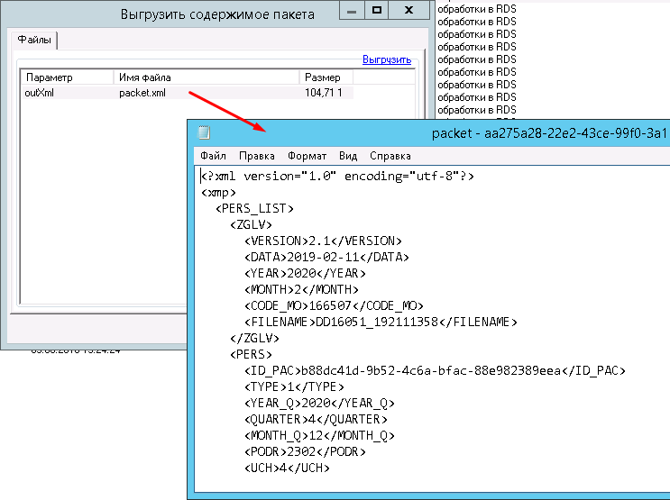
Task: Switch to the Файлы tab
Action: [36, 41]
